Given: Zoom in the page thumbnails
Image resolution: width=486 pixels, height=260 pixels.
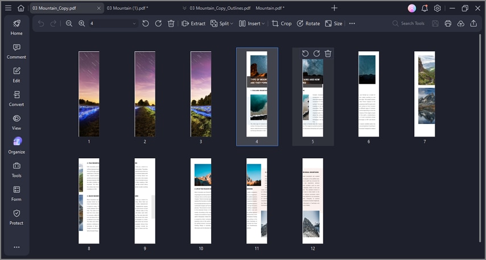Looking at the screenshot, I should point(81,23).
